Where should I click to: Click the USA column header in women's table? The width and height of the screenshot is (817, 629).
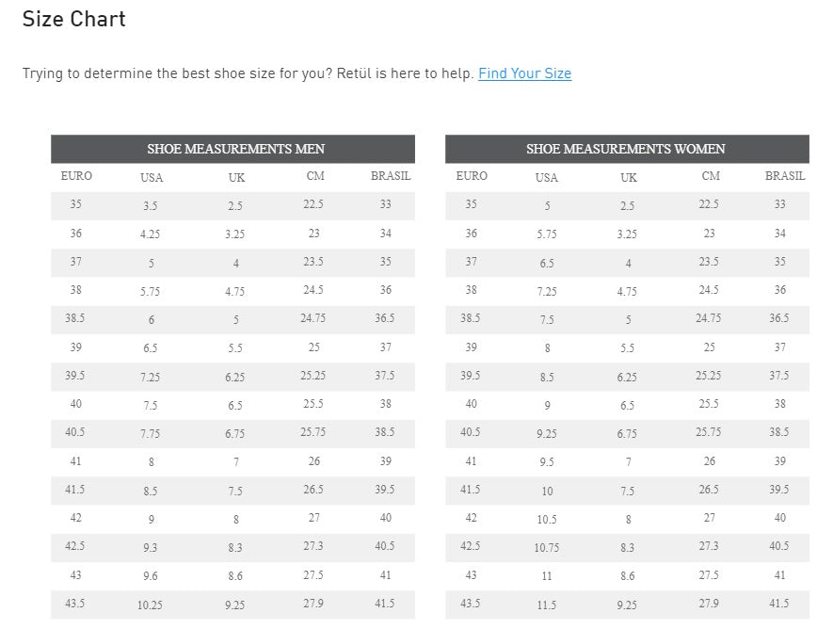[546, 177]
